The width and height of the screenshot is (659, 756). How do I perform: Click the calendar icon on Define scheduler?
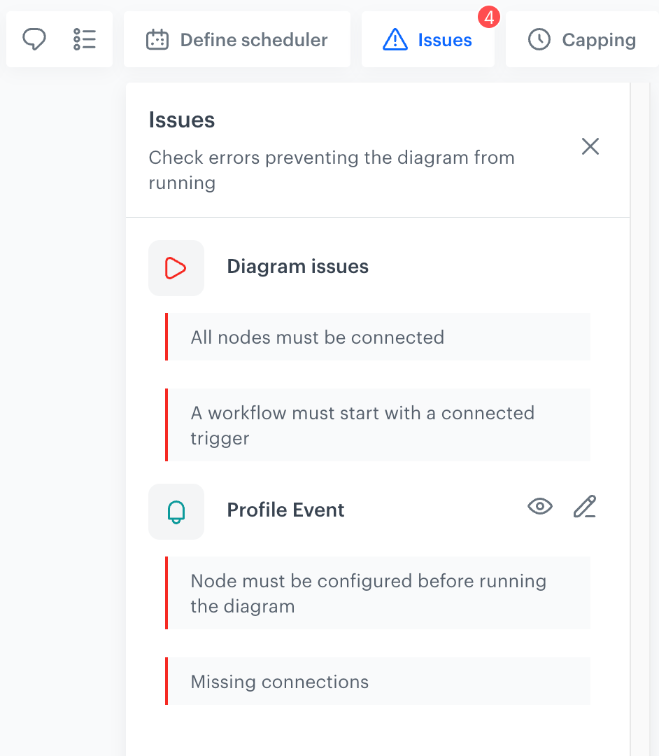pos(157,40)
